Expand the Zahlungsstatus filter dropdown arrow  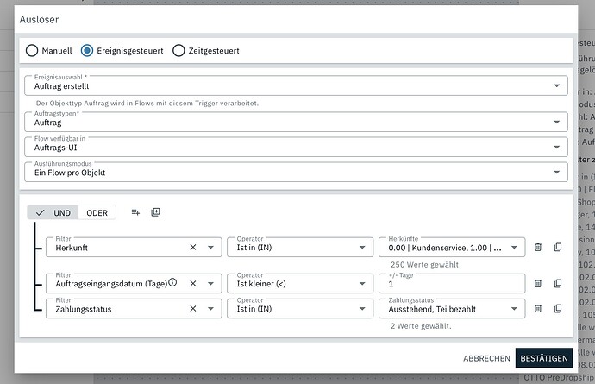click(210, 308)
